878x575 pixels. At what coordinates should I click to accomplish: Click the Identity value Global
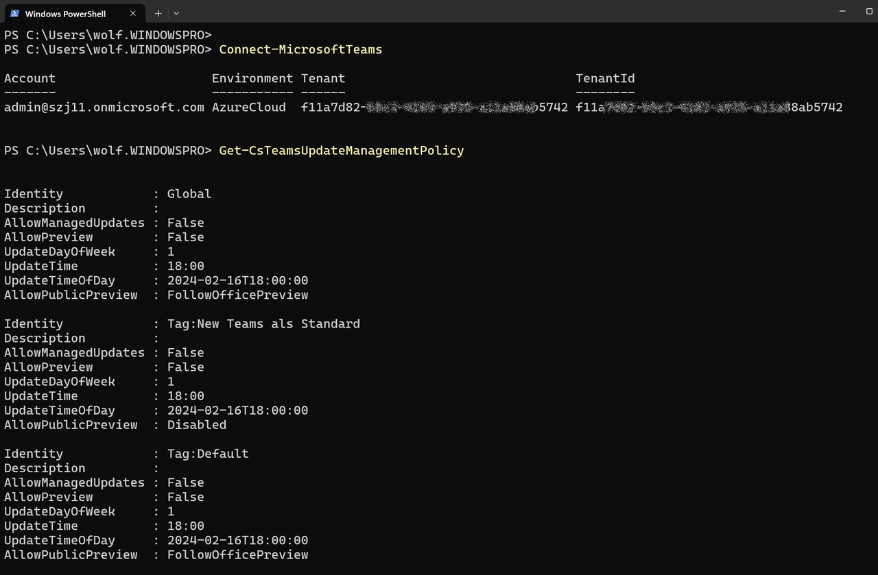pyautogui.click(x=189, y=194)
